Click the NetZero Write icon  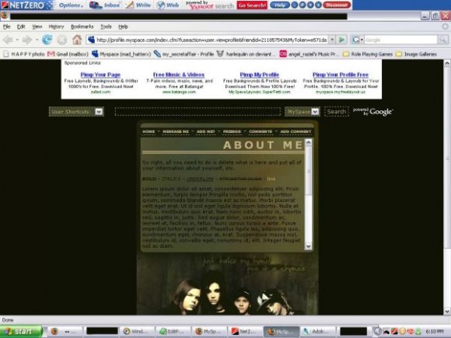tap(129, 5)
